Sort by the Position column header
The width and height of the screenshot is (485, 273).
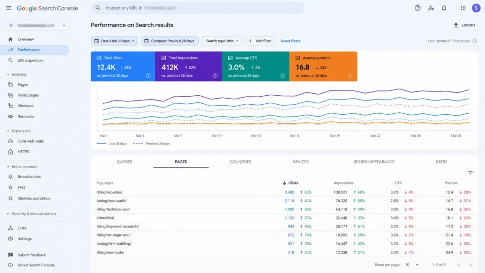tap(451, 183)
